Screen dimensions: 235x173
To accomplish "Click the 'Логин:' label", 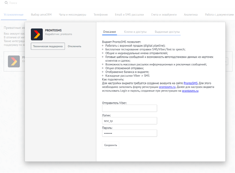I will (106, 115).
